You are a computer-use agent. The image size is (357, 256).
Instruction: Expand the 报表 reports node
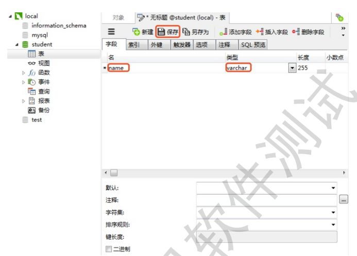pos(24,101)
